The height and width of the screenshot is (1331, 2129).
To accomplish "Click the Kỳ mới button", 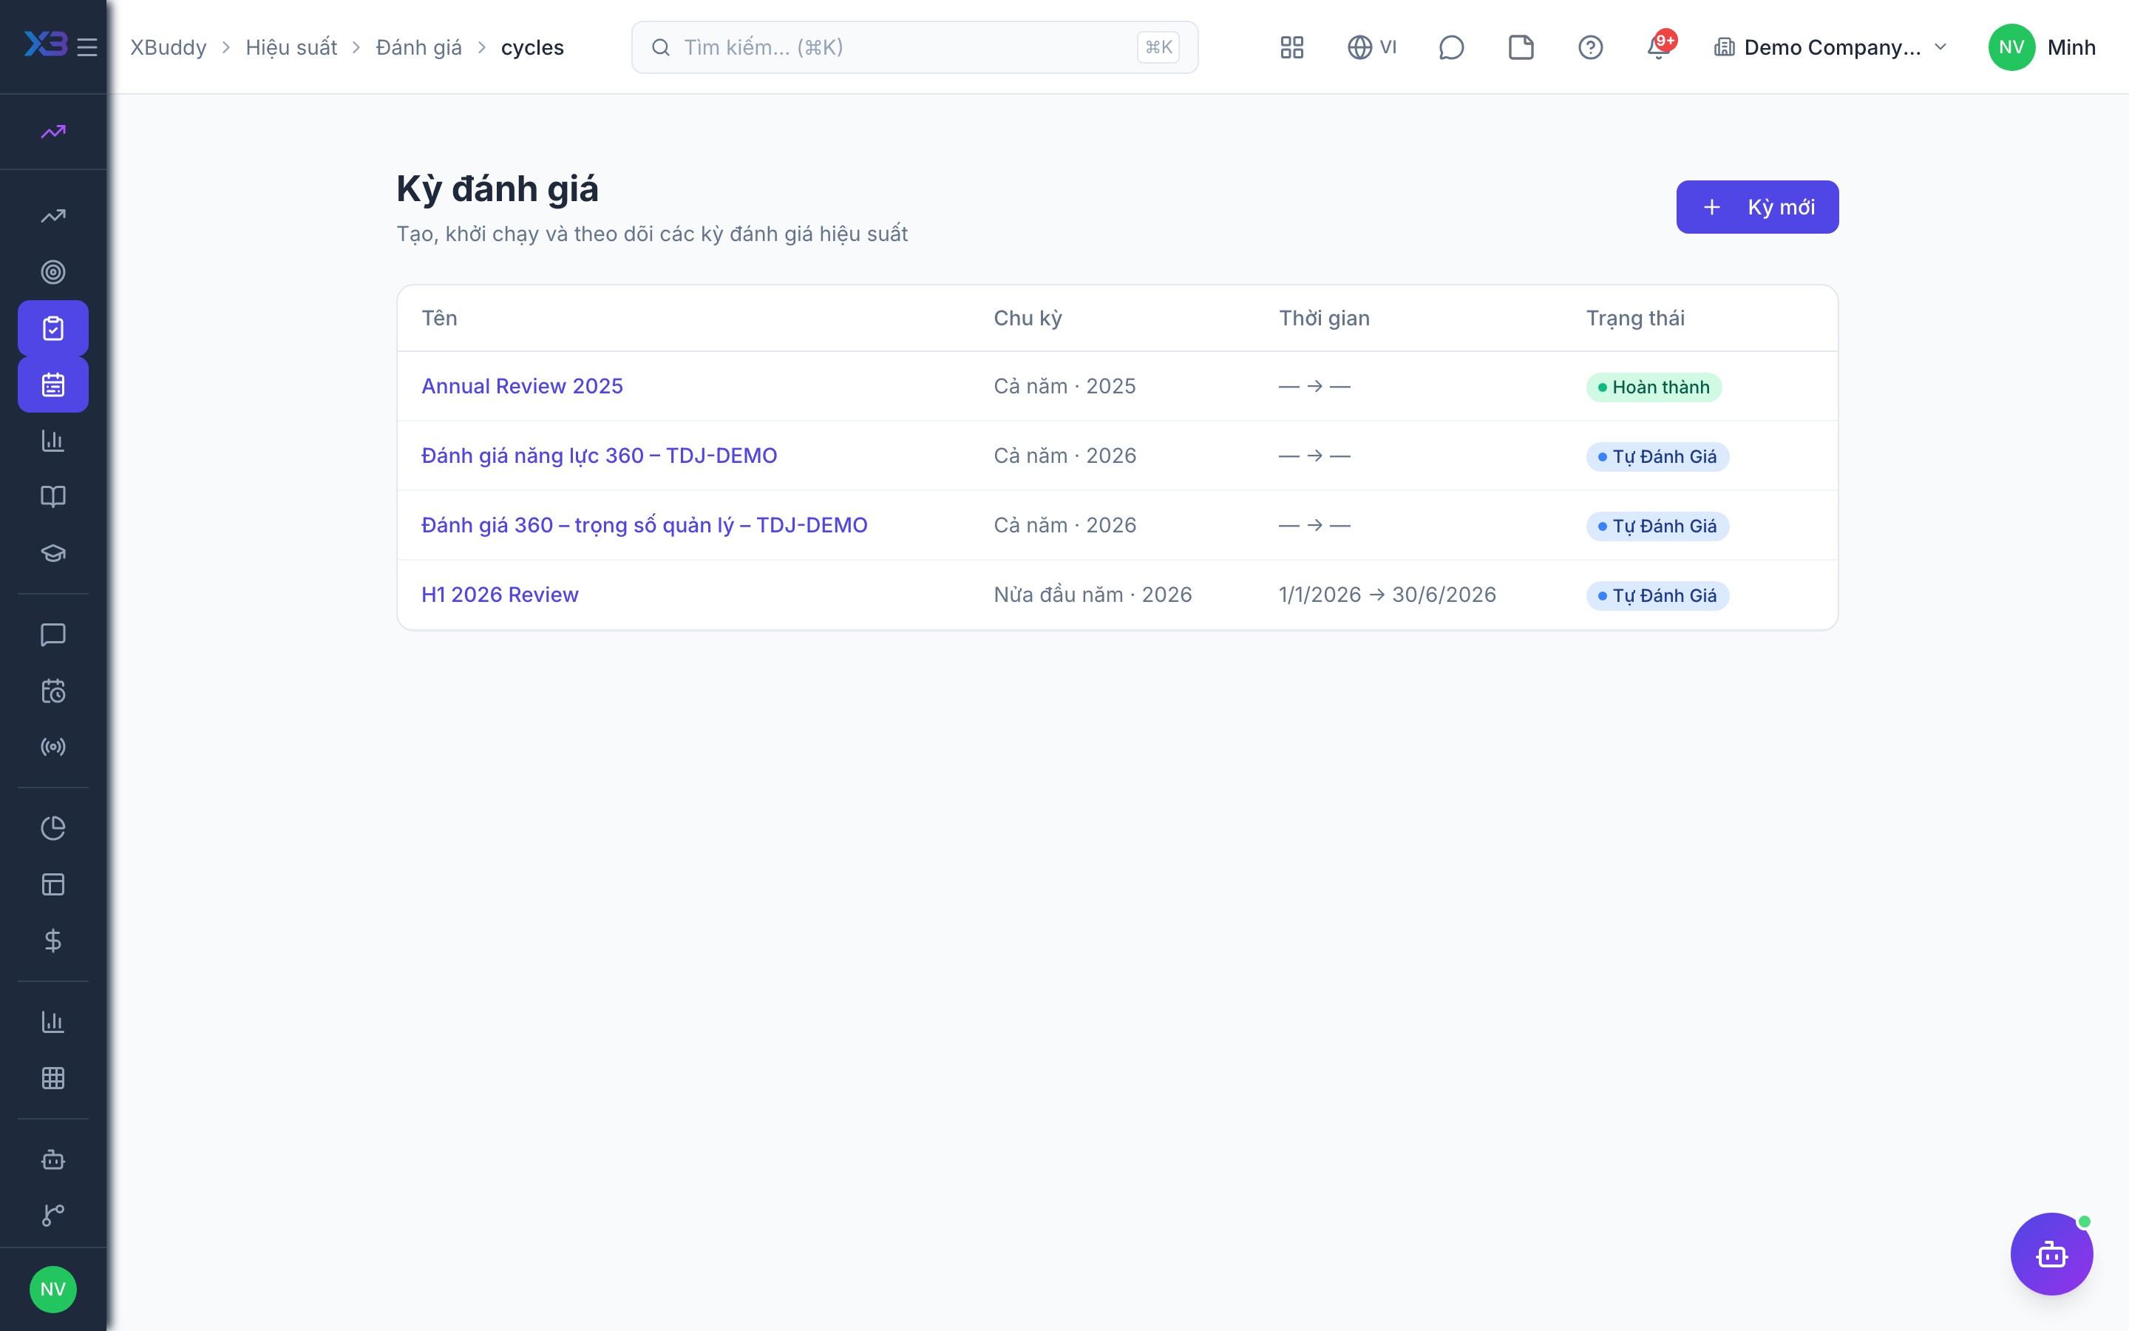I will click(1757, 207).
